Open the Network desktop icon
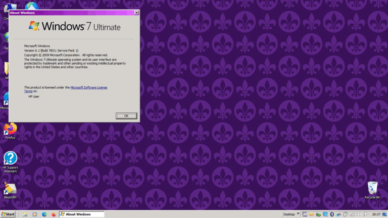The height and width of the screenshot is (218, 388). [x=6, y=41]
